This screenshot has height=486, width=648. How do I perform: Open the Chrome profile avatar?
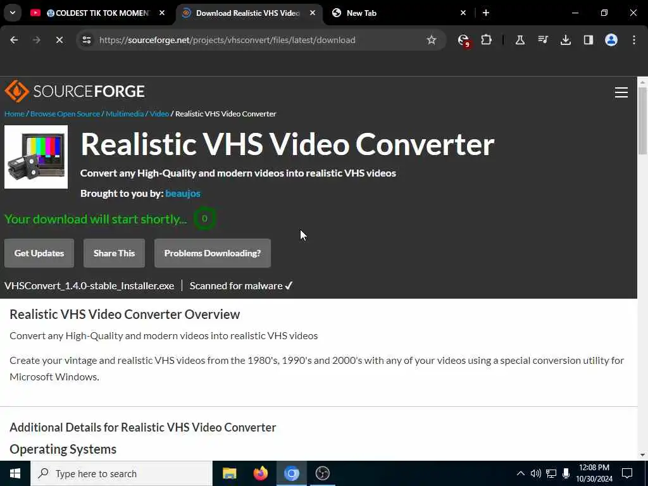pos(611,40)
